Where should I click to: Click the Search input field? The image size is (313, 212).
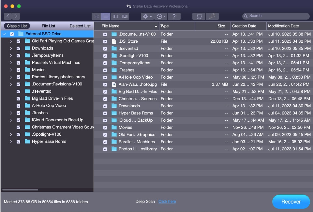277,16
